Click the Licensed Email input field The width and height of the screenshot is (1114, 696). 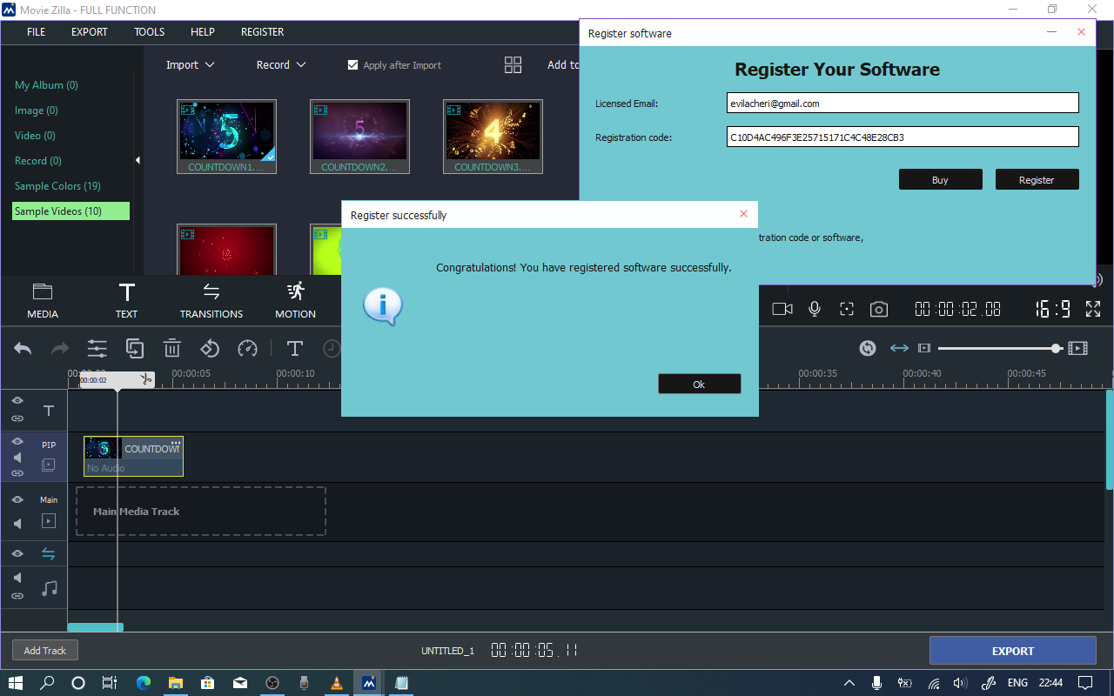pos(903,103)
